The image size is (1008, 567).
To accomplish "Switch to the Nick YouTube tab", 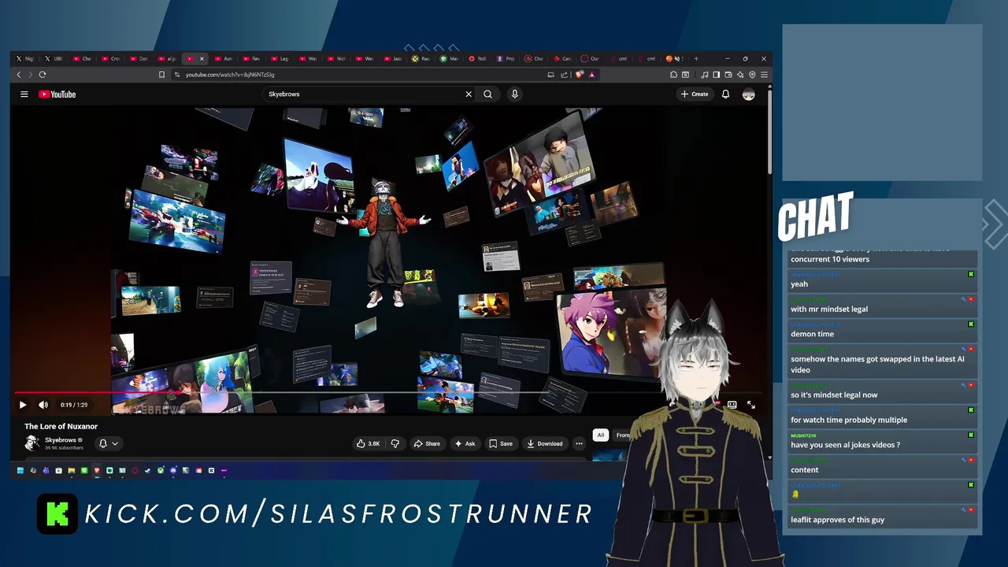I will coord(336,58).
